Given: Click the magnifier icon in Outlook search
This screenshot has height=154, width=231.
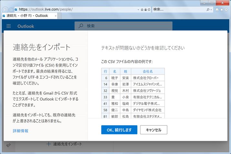Looking at the screenshot, I should (81, 26).
